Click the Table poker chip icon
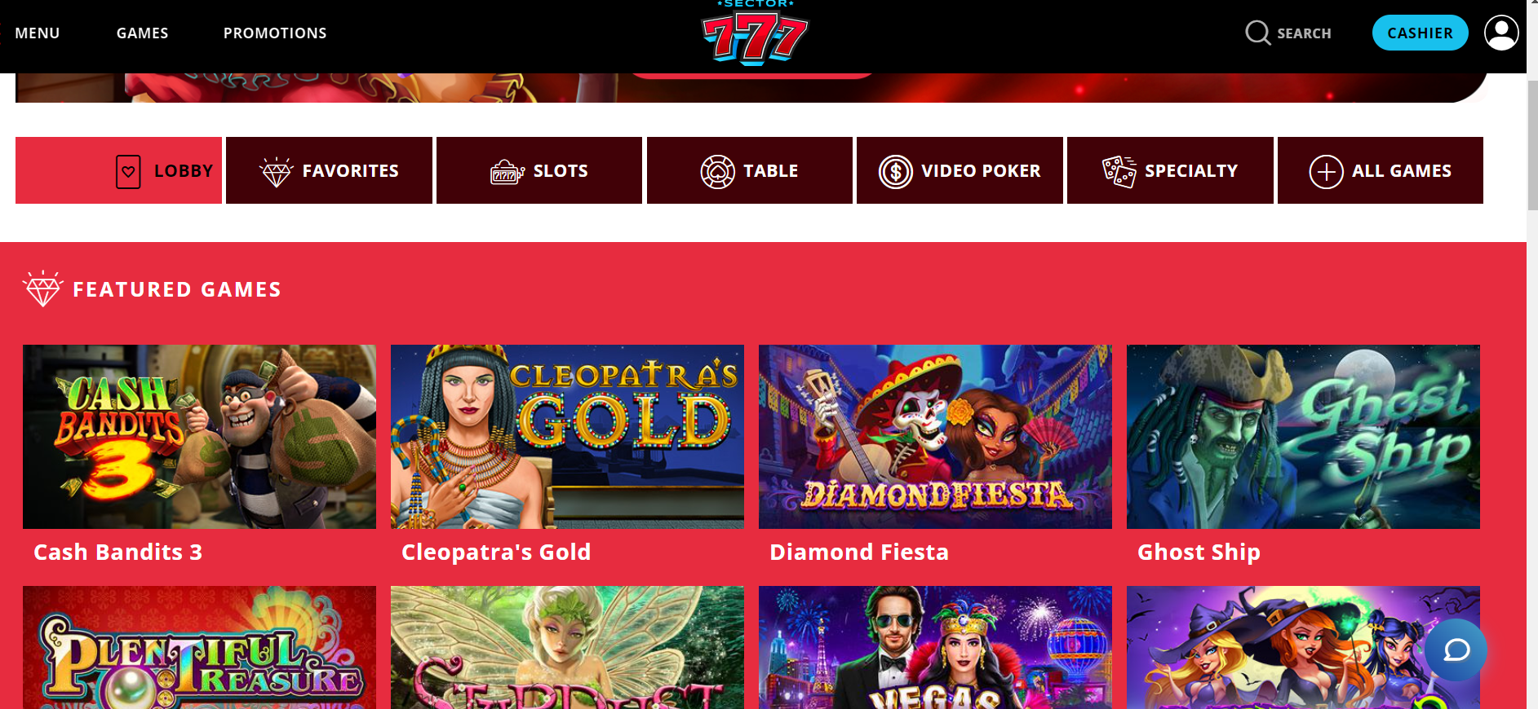The height and width of the screenshot is (709, 1538). coord(717,171)
